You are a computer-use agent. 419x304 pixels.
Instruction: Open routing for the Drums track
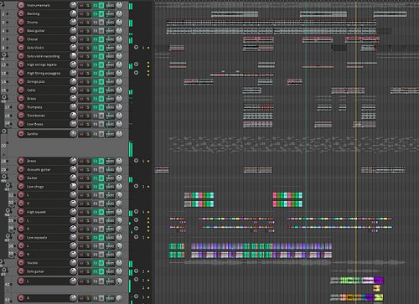click(x=110, y=22)
